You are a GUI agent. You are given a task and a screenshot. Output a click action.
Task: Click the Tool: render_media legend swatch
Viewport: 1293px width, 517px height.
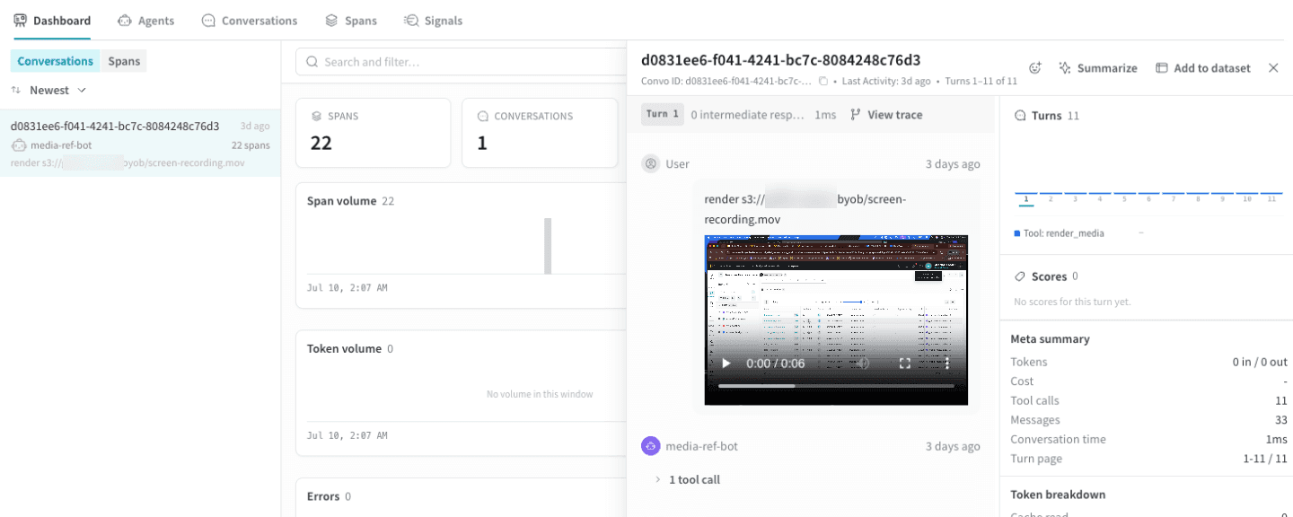1016,233
